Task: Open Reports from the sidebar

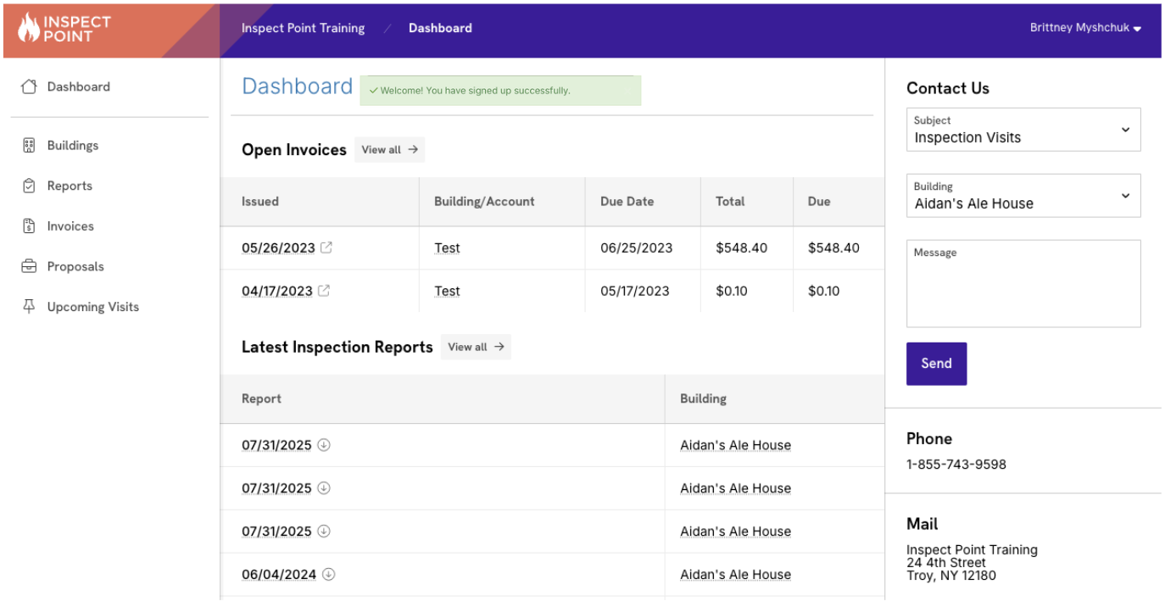Action: pos(70,186)
